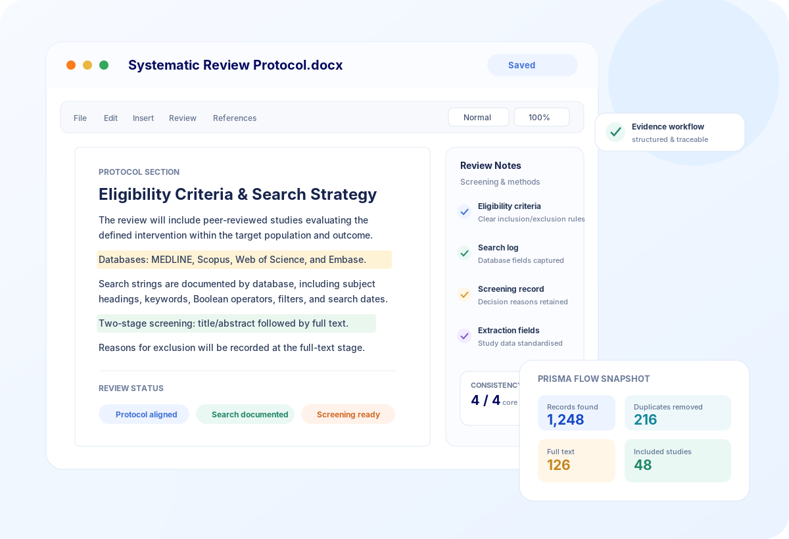Open the Normal style dropdown

pos(479,117)
